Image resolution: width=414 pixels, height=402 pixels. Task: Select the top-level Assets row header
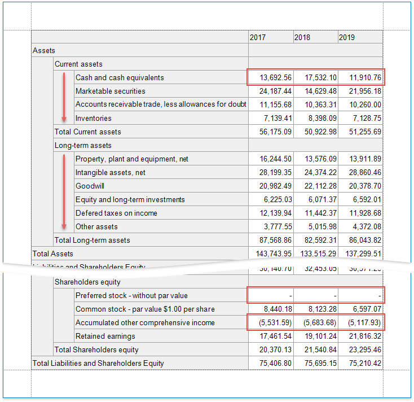pyautogui.click(x=139, y=51)
